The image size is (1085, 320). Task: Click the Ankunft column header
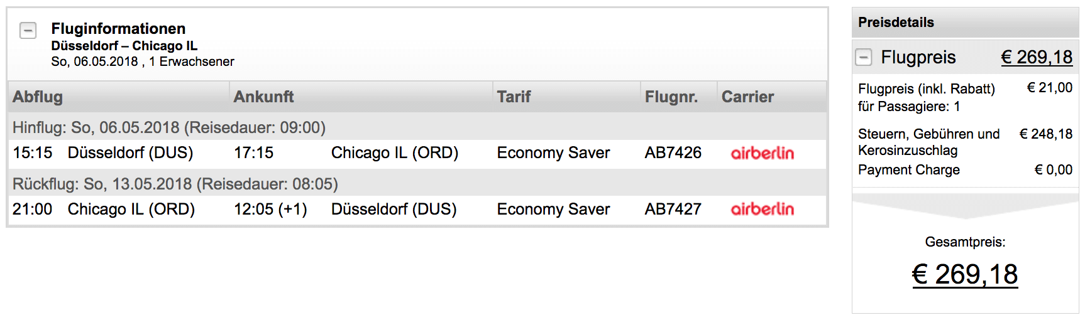coord(263,97)
